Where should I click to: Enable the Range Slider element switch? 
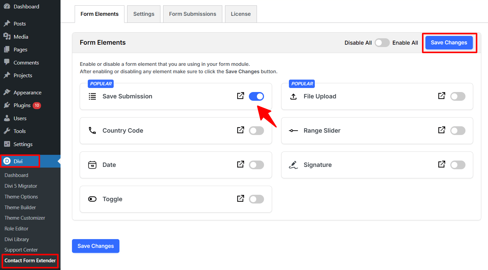coord(458,131)
